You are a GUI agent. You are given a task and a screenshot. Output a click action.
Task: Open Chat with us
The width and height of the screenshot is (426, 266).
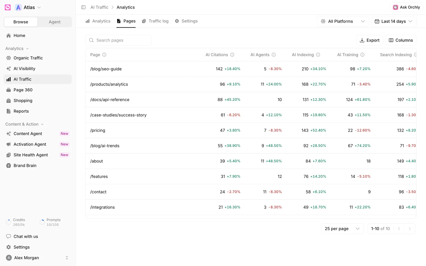(x=38, y=236)
